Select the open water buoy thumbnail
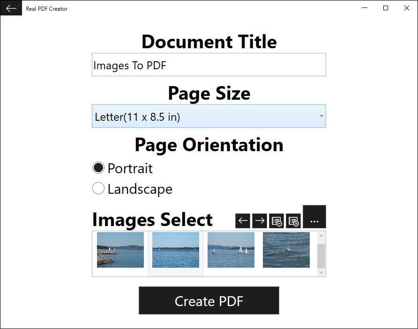418x329 pixels. (x=176, y=250)
